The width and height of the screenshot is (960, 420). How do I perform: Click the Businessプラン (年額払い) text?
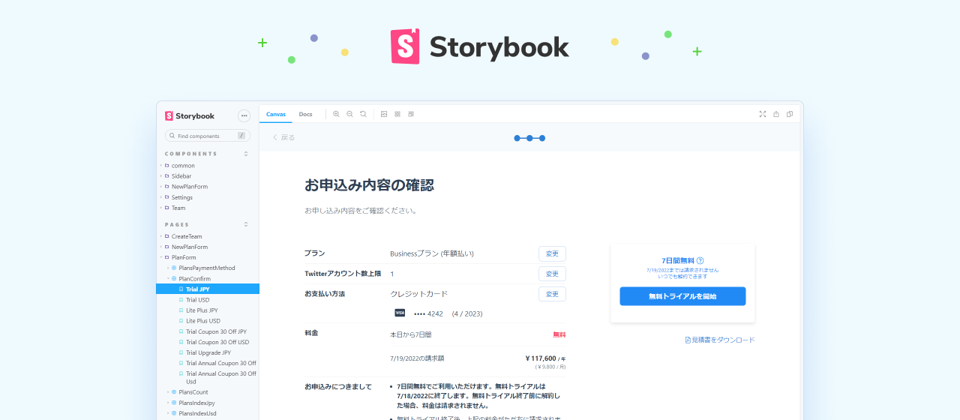pos(432,253)
